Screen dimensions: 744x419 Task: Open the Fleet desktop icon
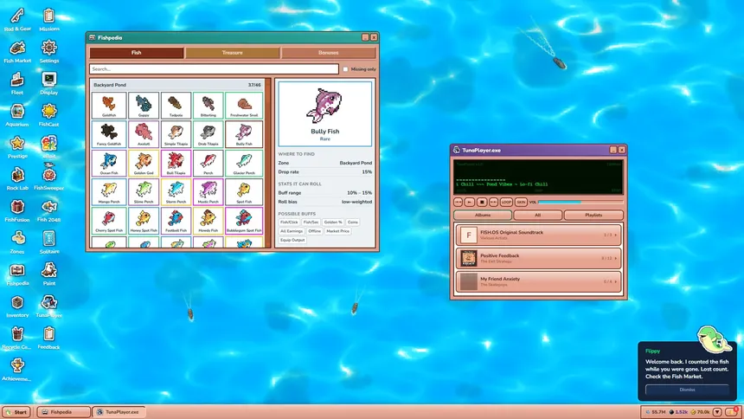coord(17,83)
